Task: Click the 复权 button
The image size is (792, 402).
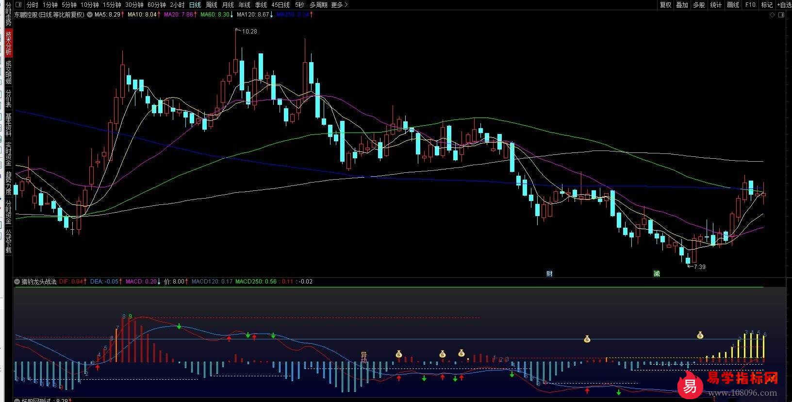Action: pyautogui.click(x=665, y=5)
